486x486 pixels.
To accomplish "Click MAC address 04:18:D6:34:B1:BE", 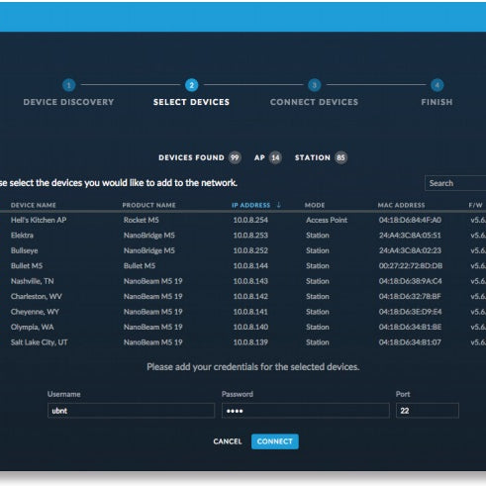I will (x=411, y=327).
